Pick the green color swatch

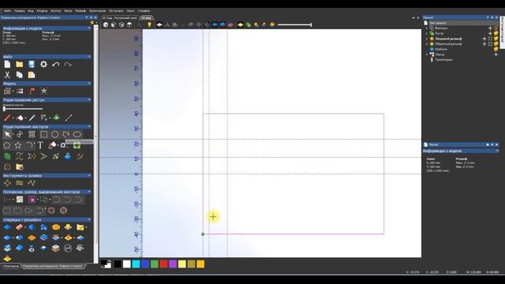(155, 264)
